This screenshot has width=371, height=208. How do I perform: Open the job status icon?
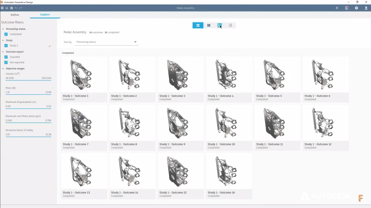coord(347,8)
